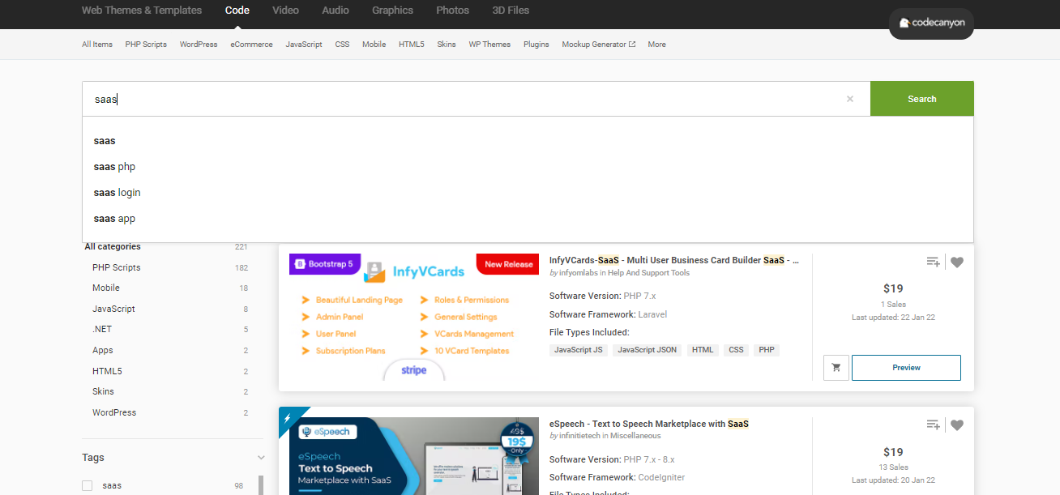Filter by PHP Scripts category in sidebar

(116, 267)
